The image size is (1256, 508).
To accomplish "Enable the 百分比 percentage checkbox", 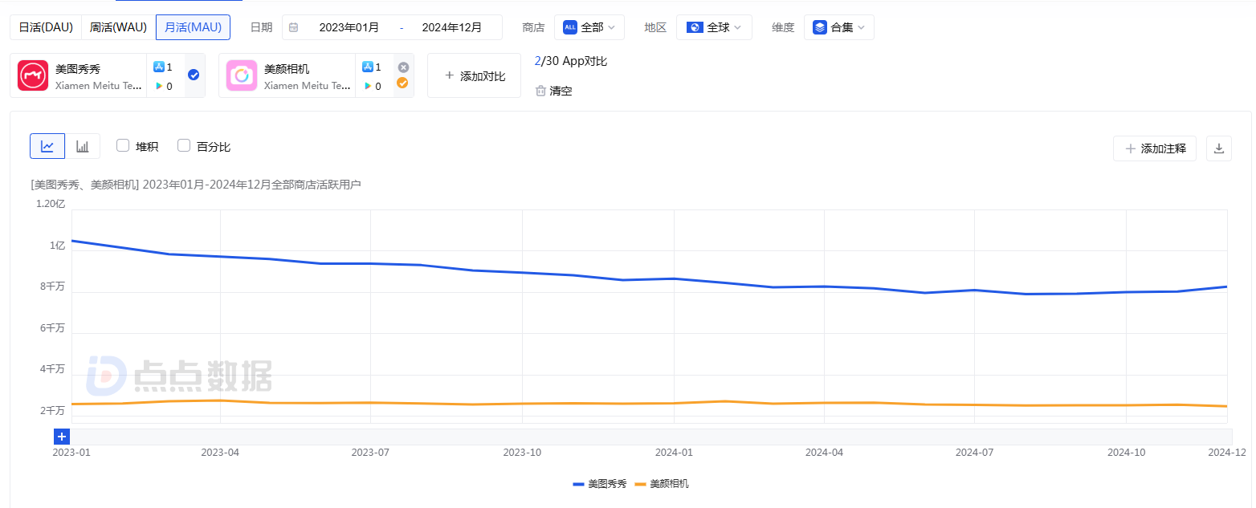I will click(184, 146).
